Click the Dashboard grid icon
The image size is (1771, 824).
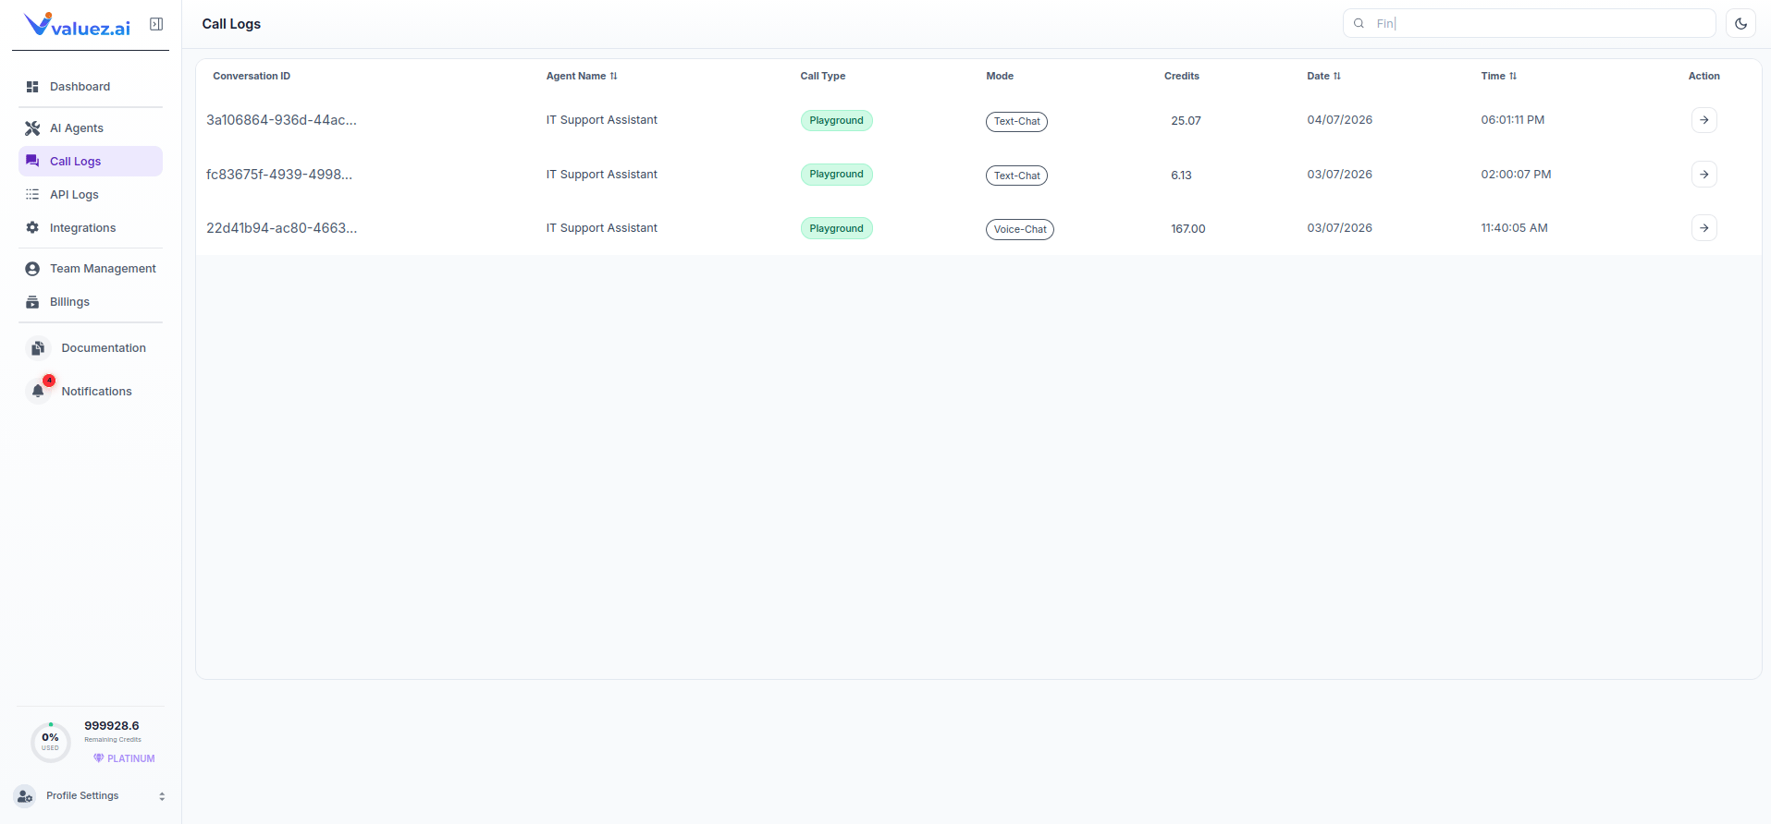coord(32,87)
